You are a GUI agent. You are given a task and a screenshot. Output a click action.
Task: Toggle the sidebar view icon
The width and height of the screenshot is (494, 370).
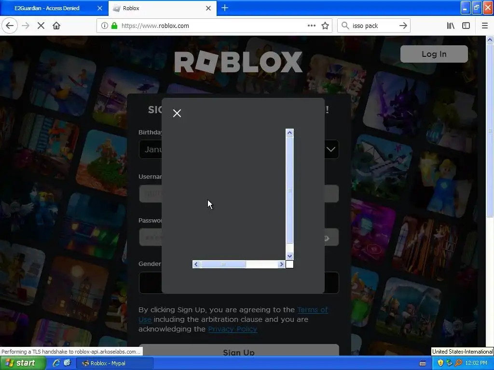pos(466,26)
